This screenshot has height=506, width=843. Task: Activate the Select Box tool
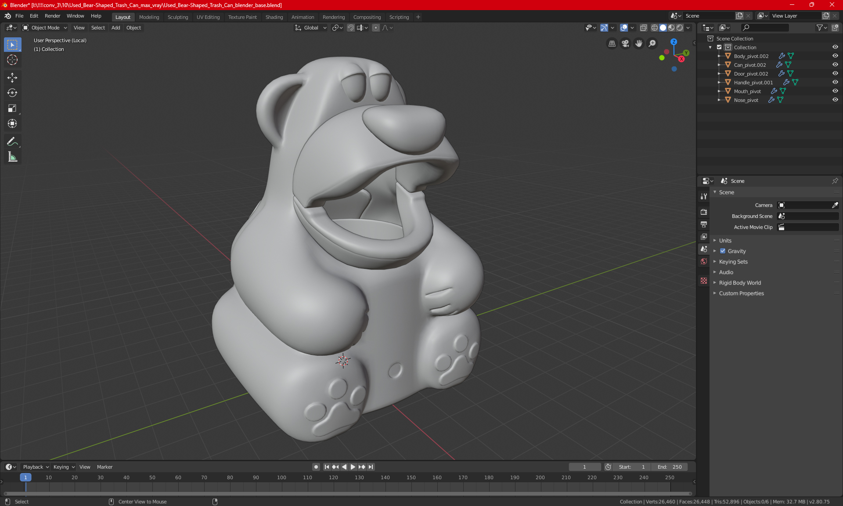12,44
